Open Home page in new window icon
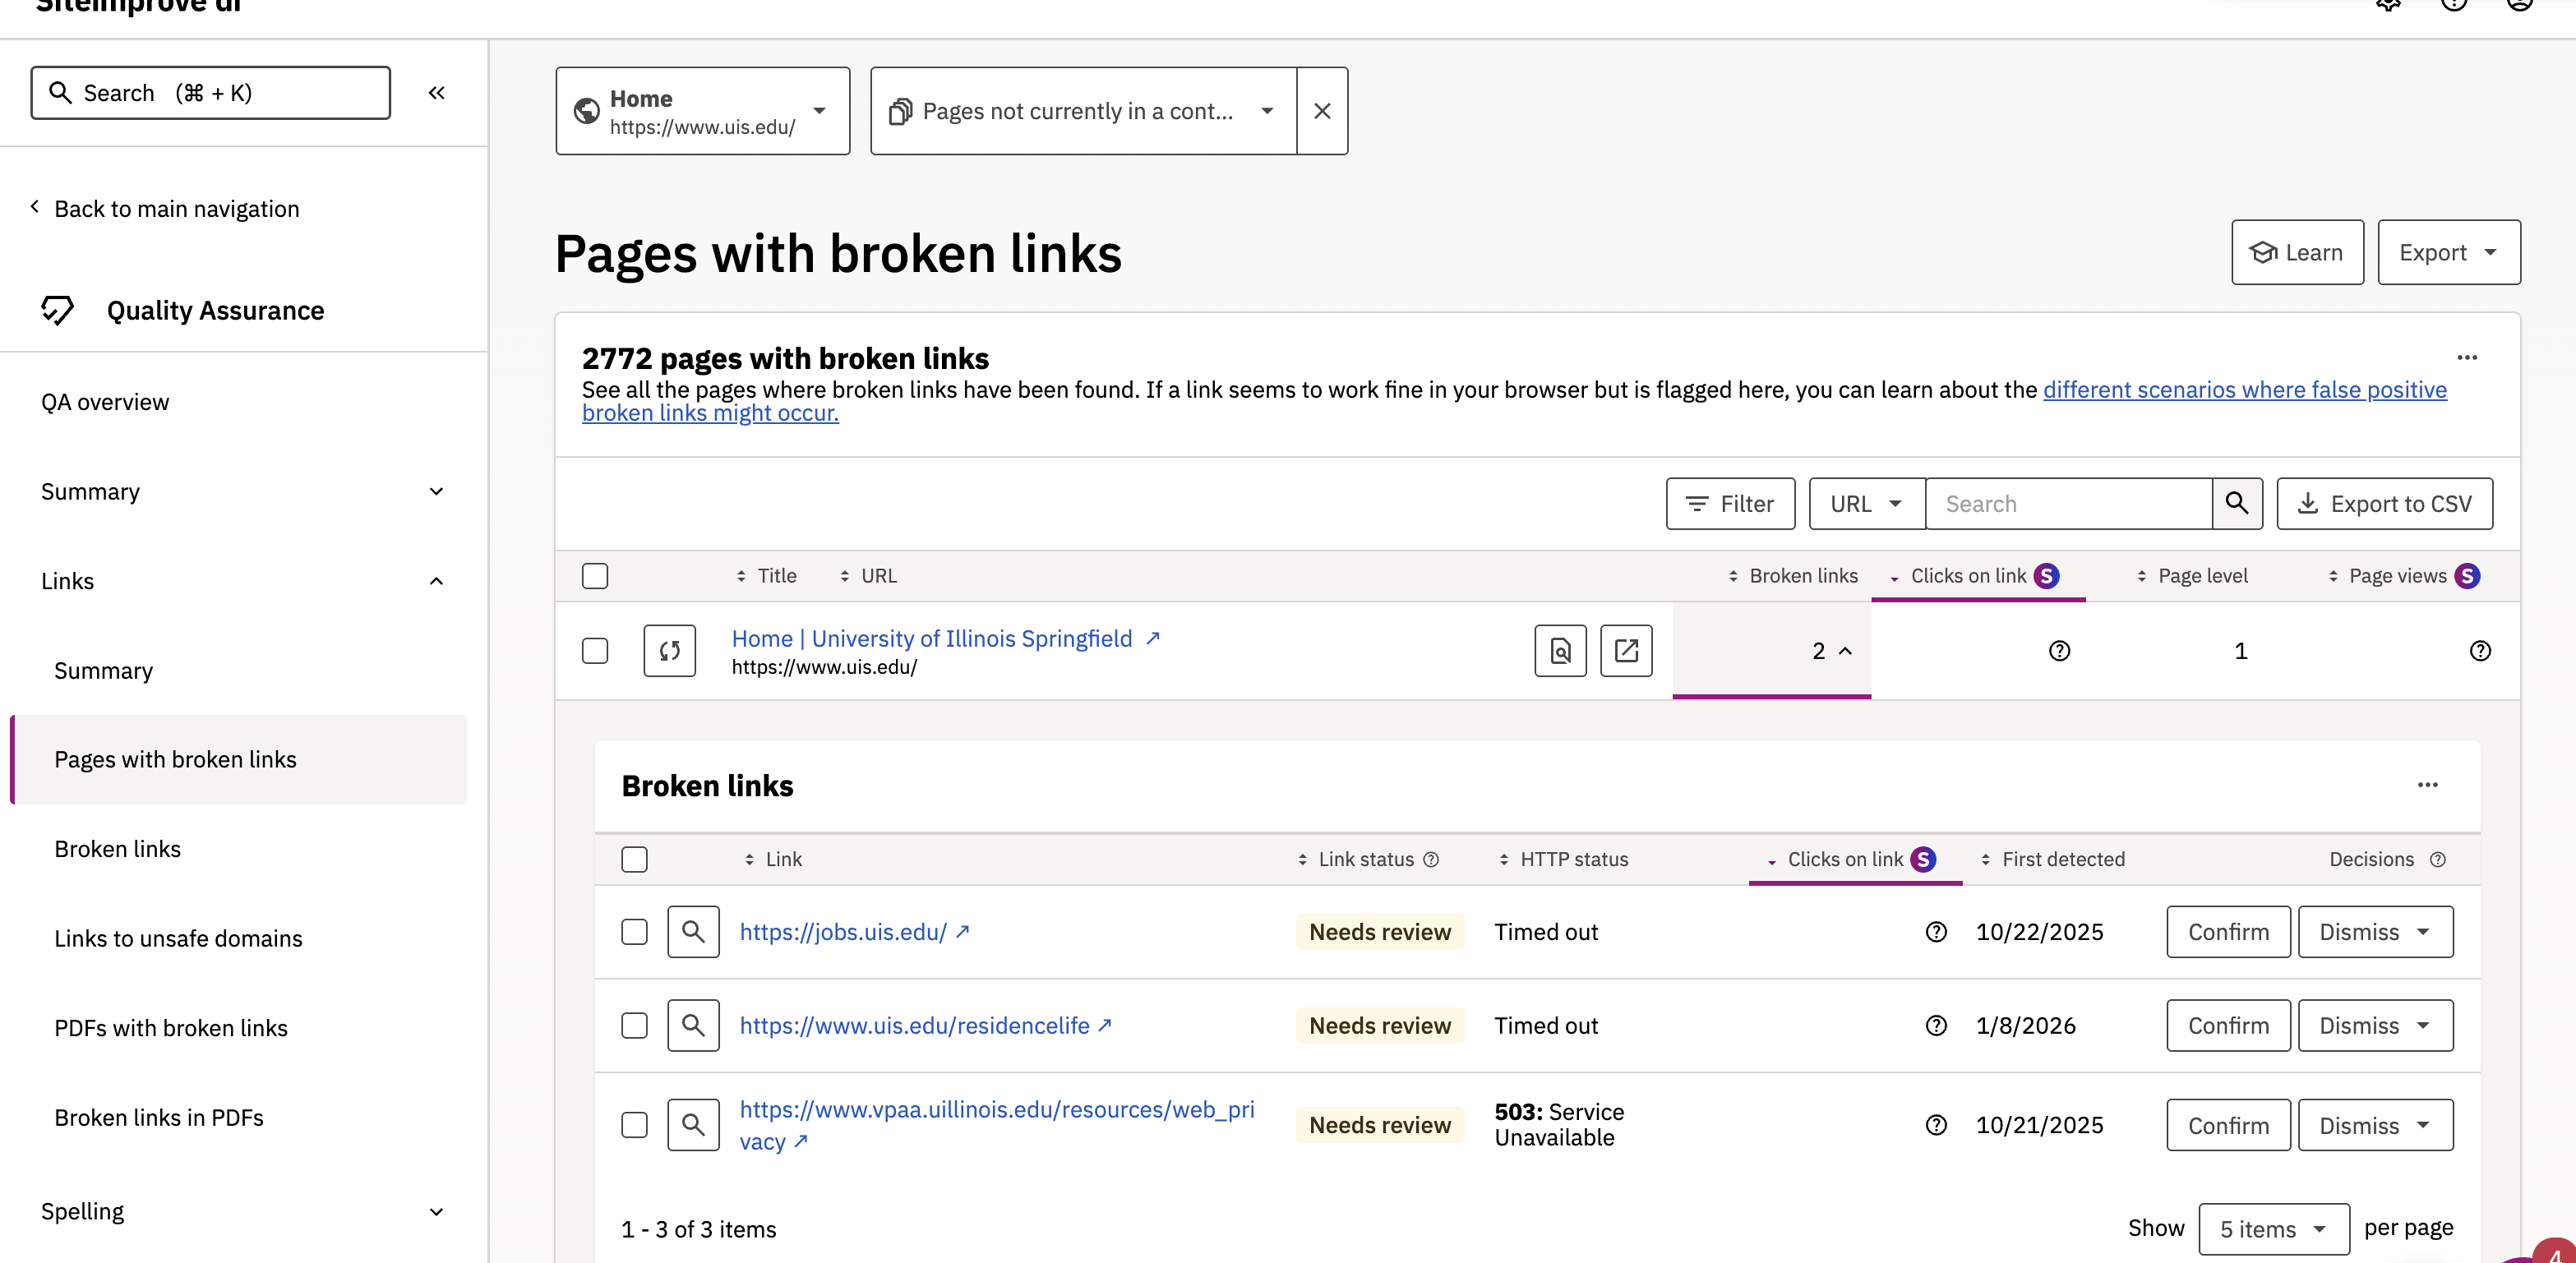 (1626, 651)
